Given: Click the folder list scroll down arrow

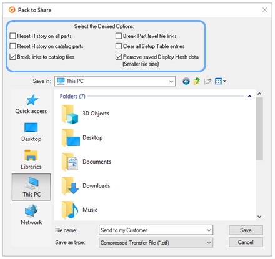Looking at the screenshot, I should 259,217.
